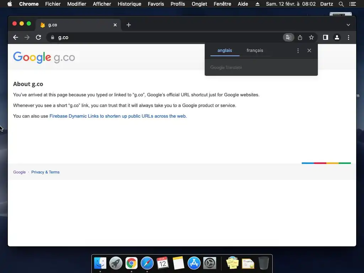Open the Modifier menu
364x273 pixels.
pyautogui.click(x=77, y=4)
